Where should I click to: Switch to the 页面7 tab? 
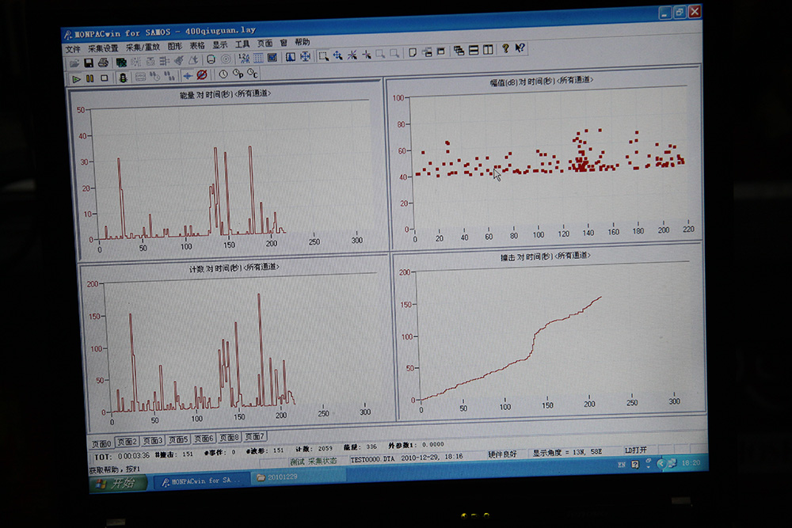(x=255, y=436)
